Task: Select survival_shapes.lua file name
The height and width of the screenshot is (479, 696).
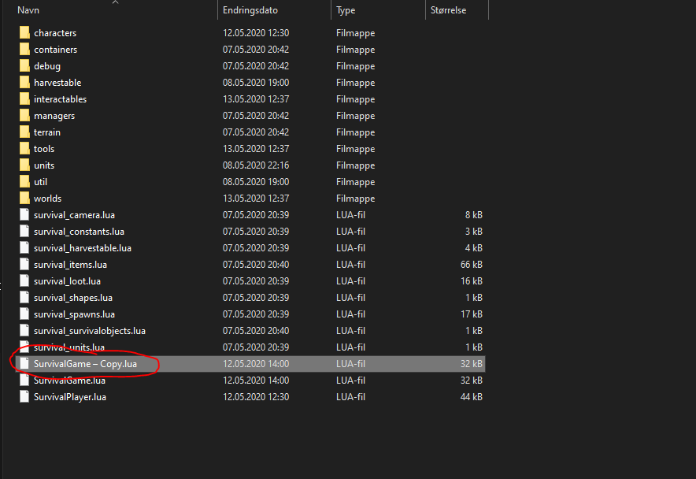Action: 72,298
